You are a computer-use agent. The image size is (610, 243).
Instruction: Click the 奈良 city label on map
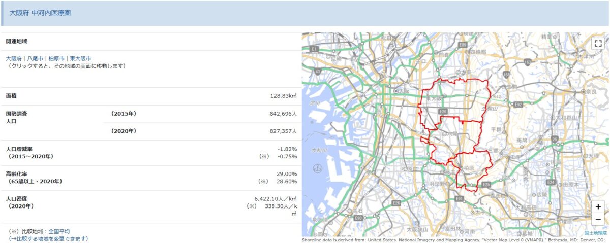point(591,92)
